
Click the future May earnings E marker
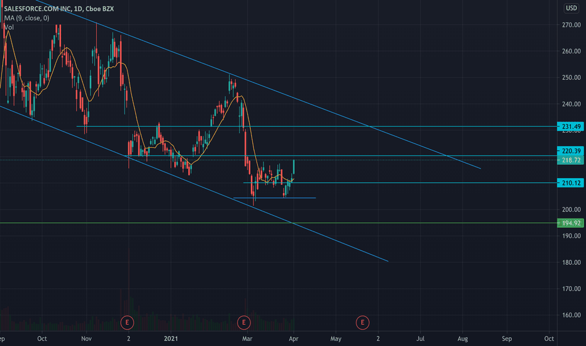tap(362, 323)
